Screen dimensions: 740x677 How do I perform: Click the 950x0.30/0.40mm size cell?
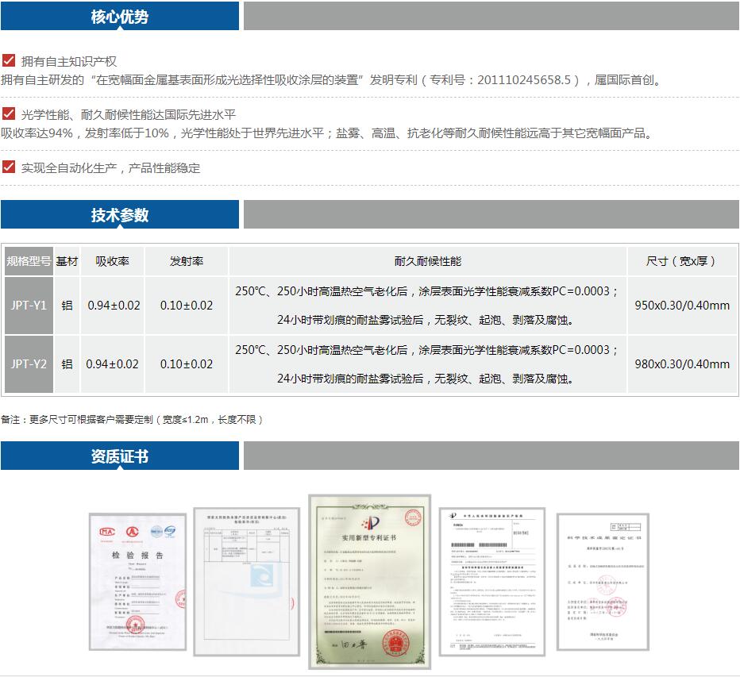point(681,306)
